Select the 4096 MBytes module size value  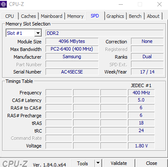[x=72, y=41]
